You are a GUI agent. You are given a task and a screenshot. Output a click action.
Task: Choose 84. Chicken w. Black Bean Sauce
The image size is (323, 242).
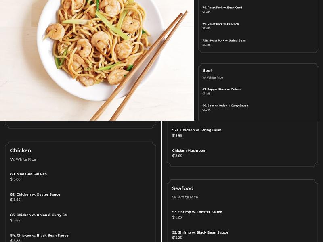coord(39,236)
